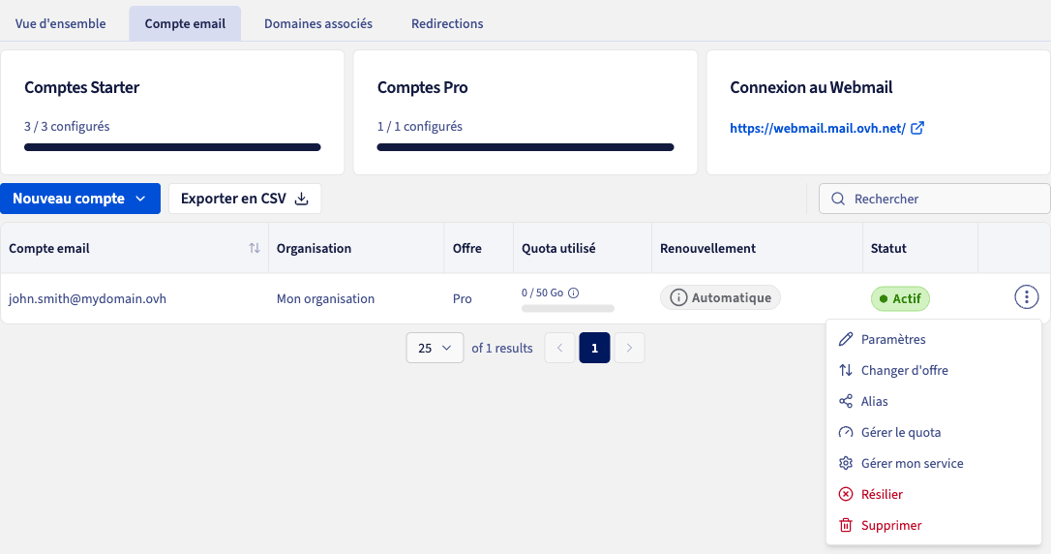Click the Statut column header
1051x554 pixels.
pos(888,248)
